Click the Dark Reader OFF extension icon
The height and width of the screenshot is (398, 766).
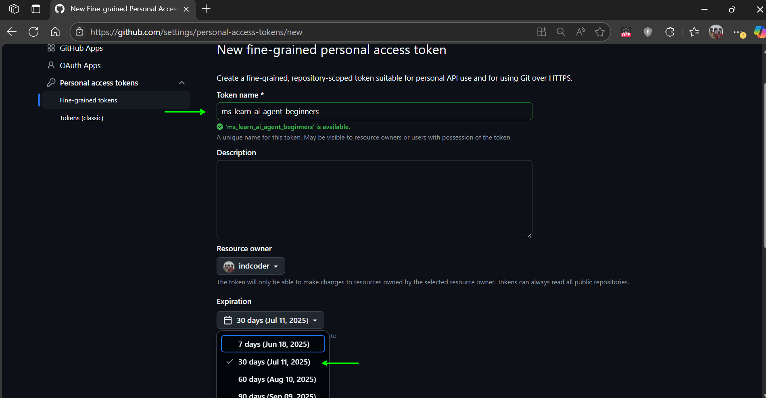[x=626, y=32]
